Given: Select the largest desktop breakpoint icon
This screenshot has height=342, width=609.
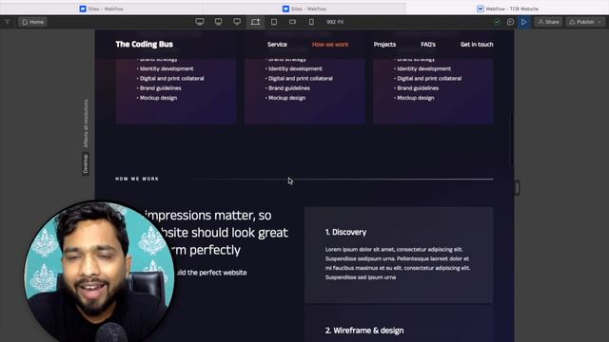Looking at the screenshot, I should 200,22.
